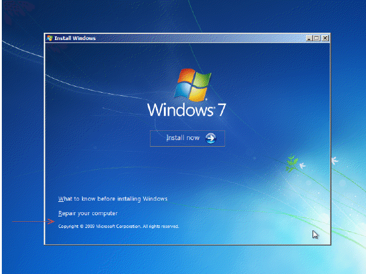Open What to know before installing Windows
366x274 pixels.
click(113, 199)
